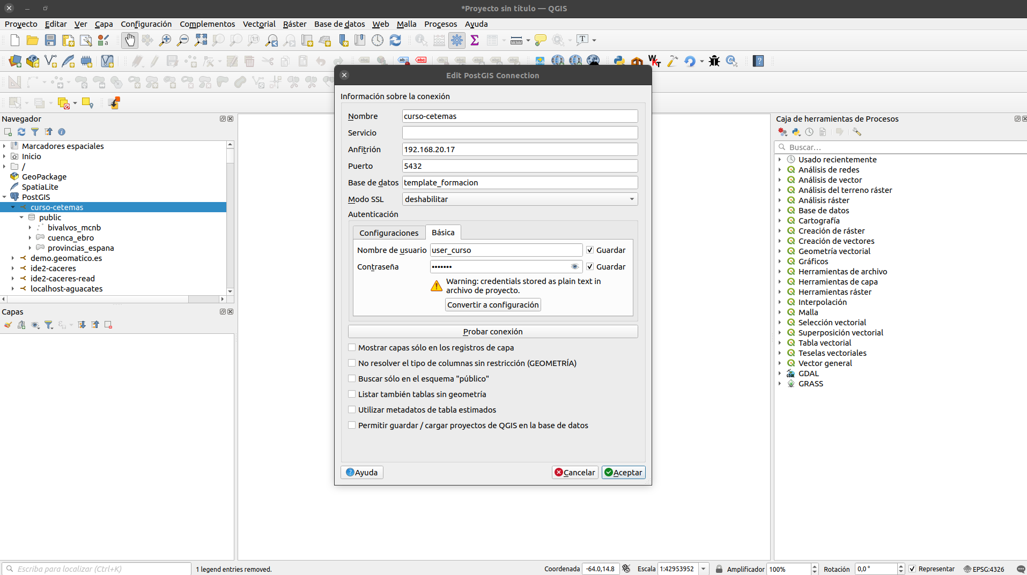Collapse the public schema node
The image size is (1027, 575).
tap(21, 218)
